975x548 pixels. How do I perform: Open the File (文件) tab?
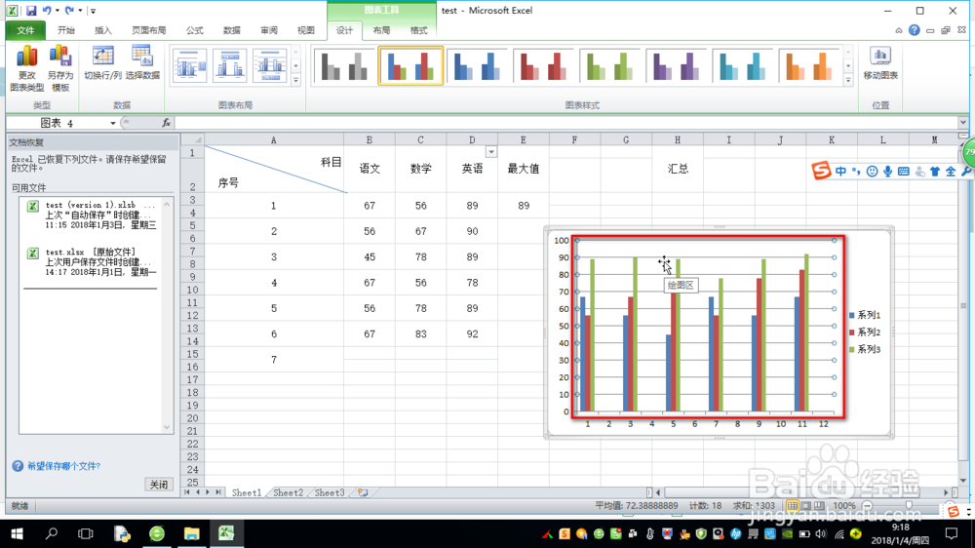point(25,30)
